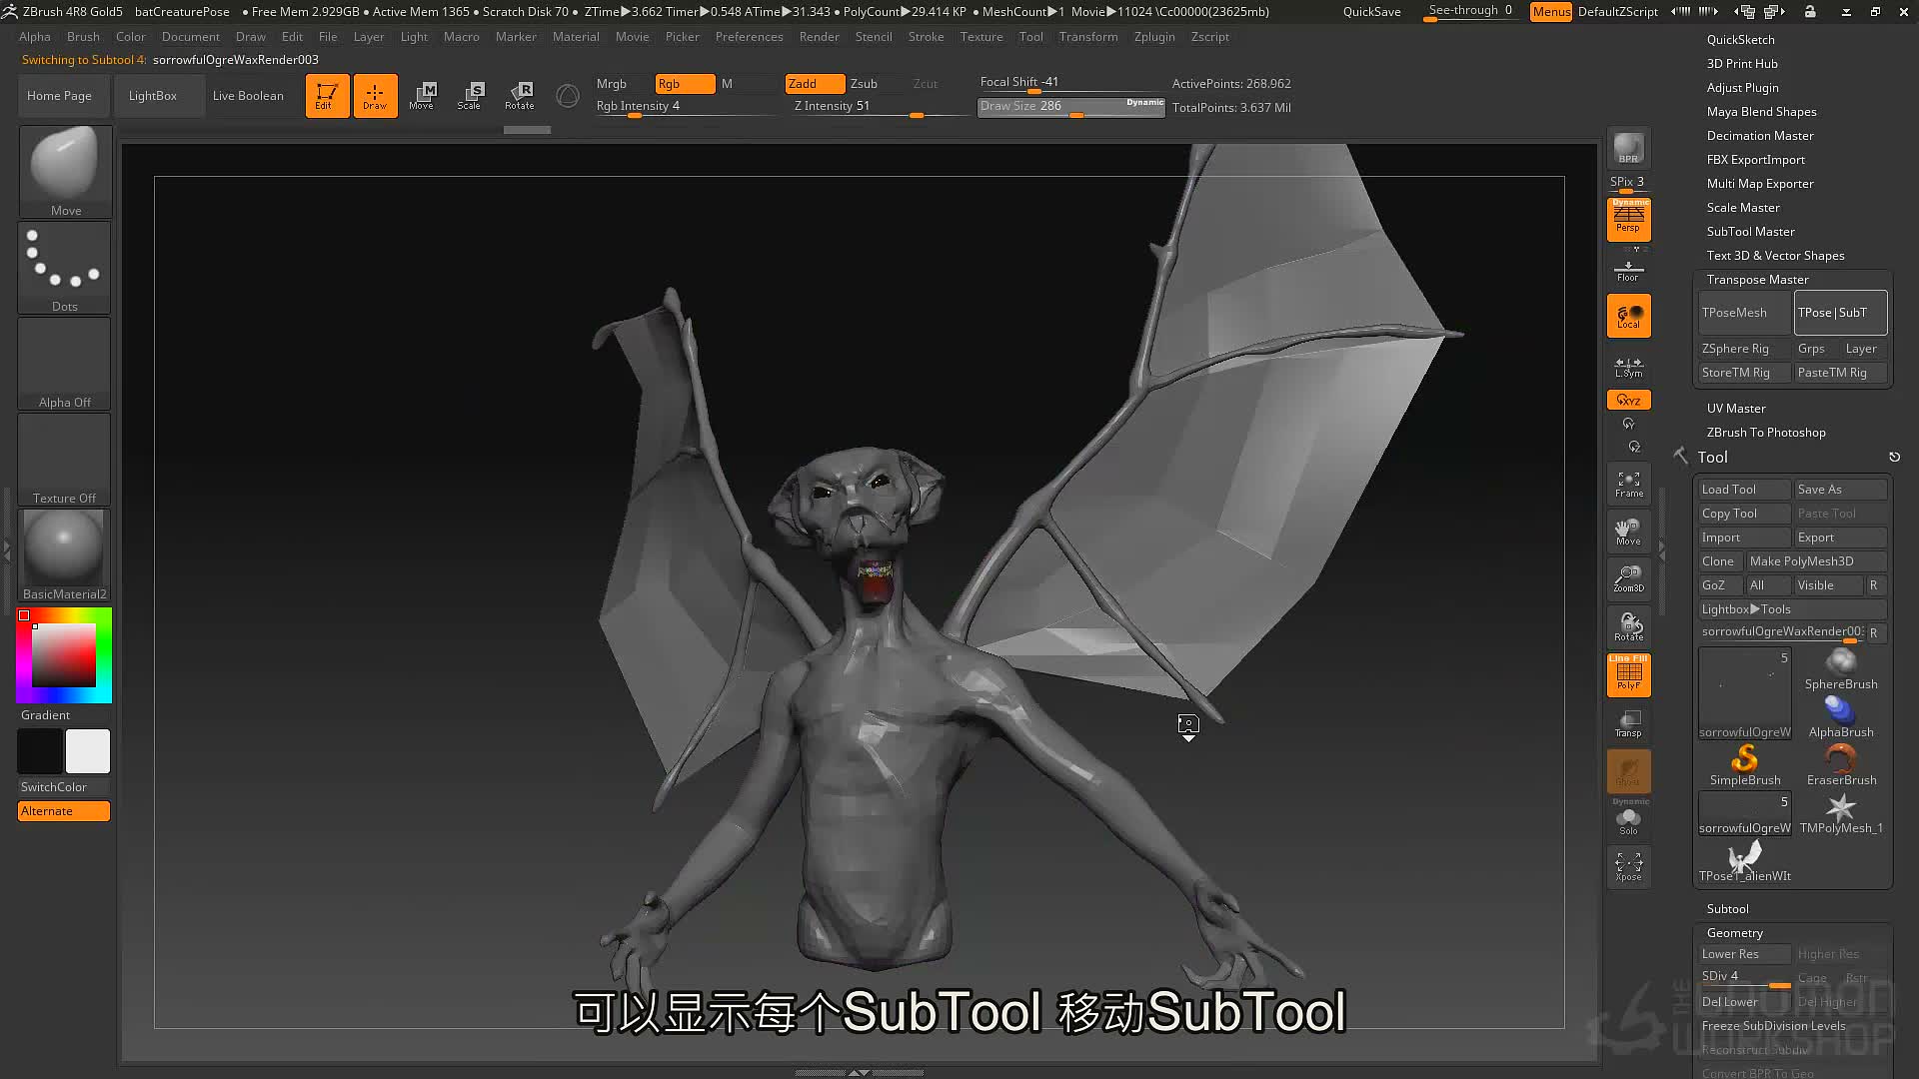Open the Dots stroke selector

pyautogui.click(x=65, y=267)
